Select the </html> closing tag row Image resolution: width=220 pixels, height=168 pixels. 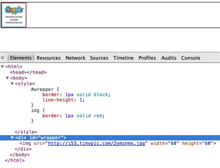coord(15,161)
